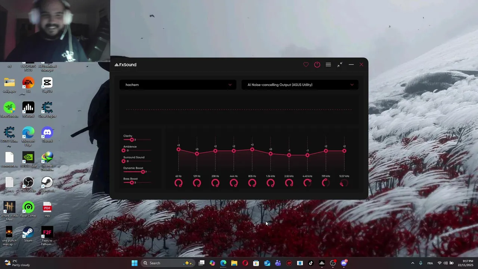
Task: Switch FxSound to compact view
Action: coord(340,65)
